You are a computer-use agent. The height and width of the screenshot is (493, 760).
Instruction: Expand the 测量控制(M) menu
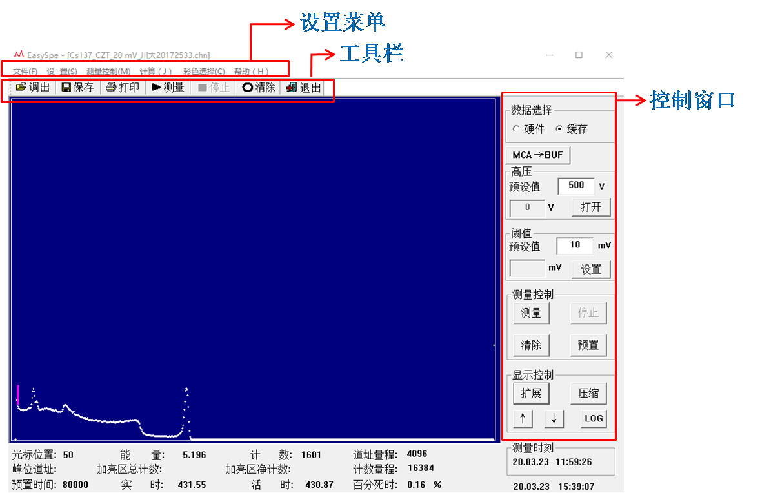[108, 72]
